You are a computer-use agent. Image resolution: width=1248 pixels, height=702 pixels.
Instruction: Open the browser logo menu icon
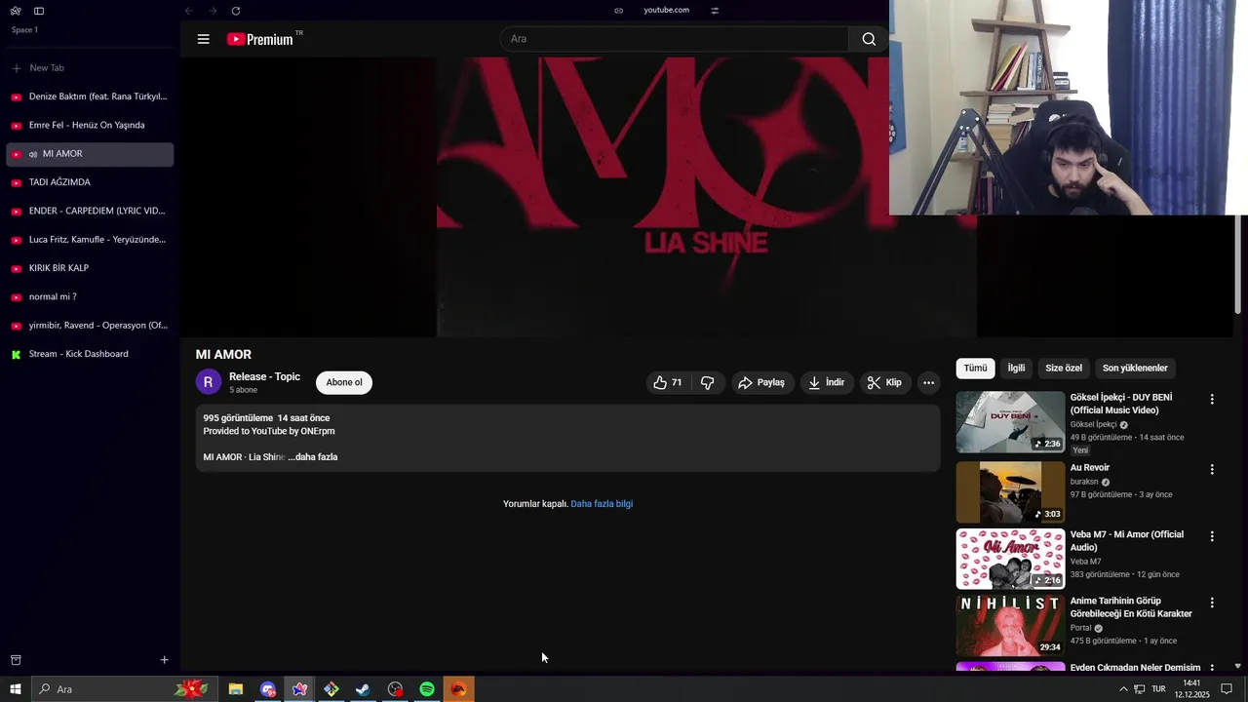[x=16, y=11]
